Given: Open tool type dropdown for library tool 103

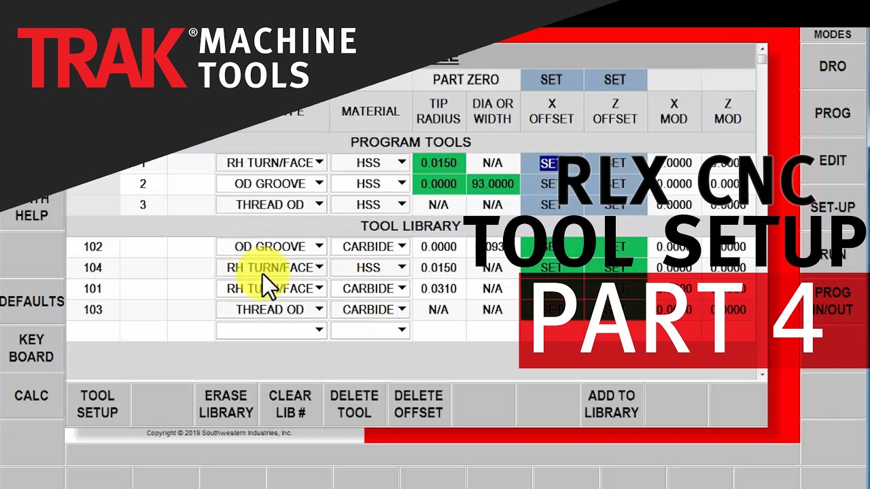Looking at the screenshot, I should 271,309.
